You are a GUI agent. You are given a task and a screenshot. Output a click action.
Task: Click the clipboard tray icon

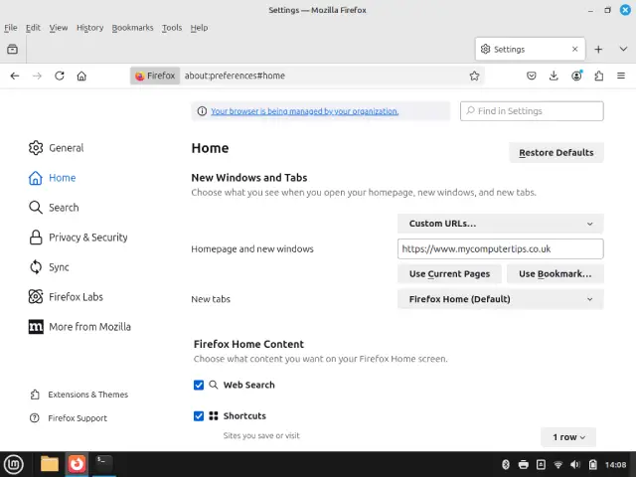pos(541,464)
